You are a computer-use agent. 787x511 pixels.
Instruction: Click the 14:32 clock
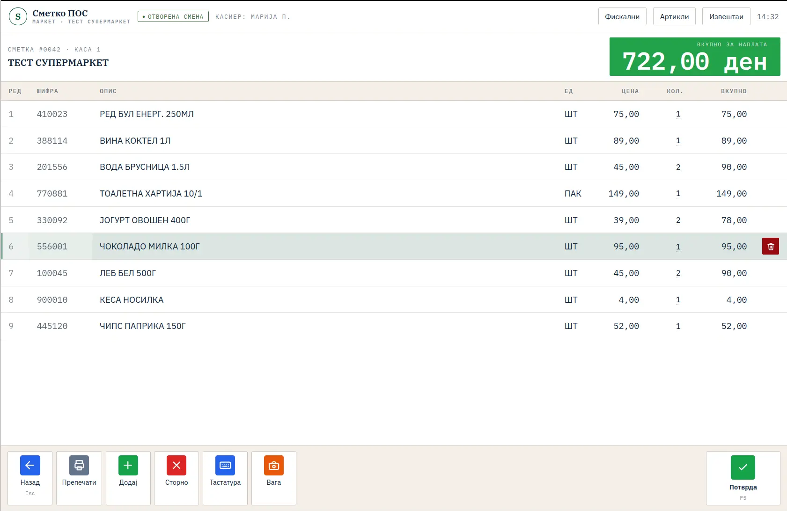(768, 16)
